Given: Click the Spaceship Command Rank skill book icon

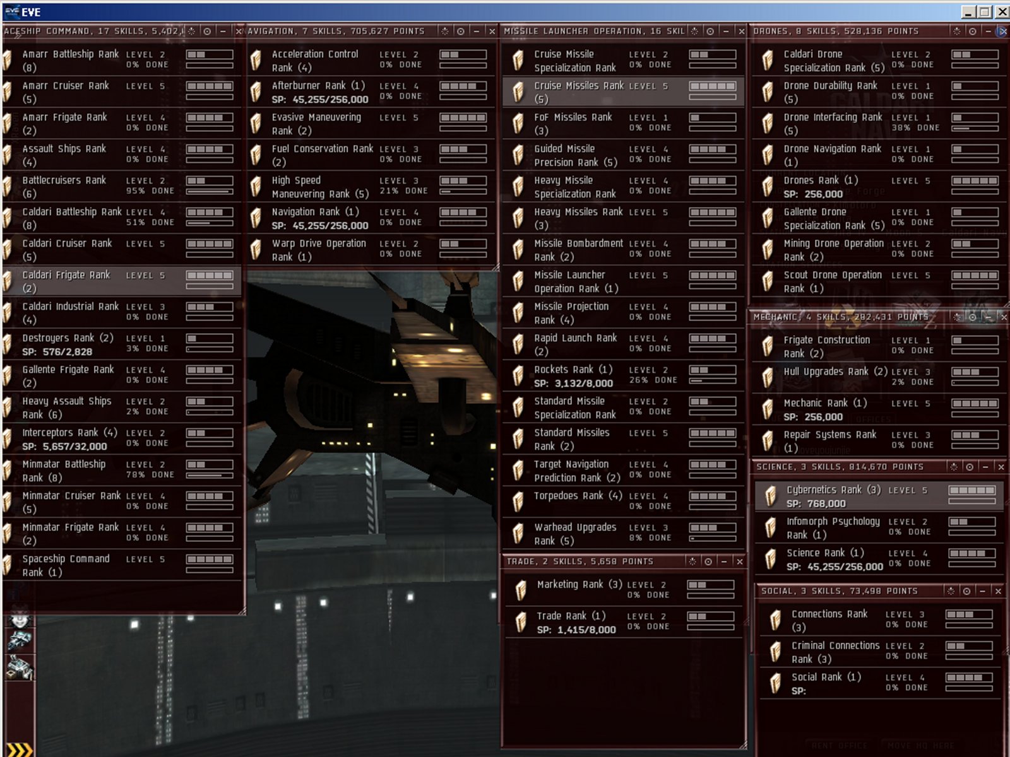Looking at the screenshot, I should [8, 565].
